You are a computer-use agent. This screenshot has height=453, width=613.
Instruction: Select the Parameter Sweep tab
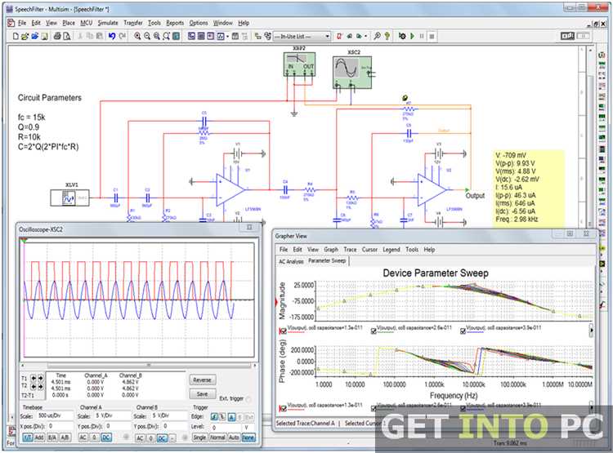coord(327,260)
